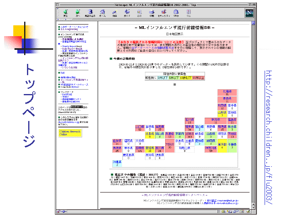Select 東京都 cell on the map

[233, 146]
